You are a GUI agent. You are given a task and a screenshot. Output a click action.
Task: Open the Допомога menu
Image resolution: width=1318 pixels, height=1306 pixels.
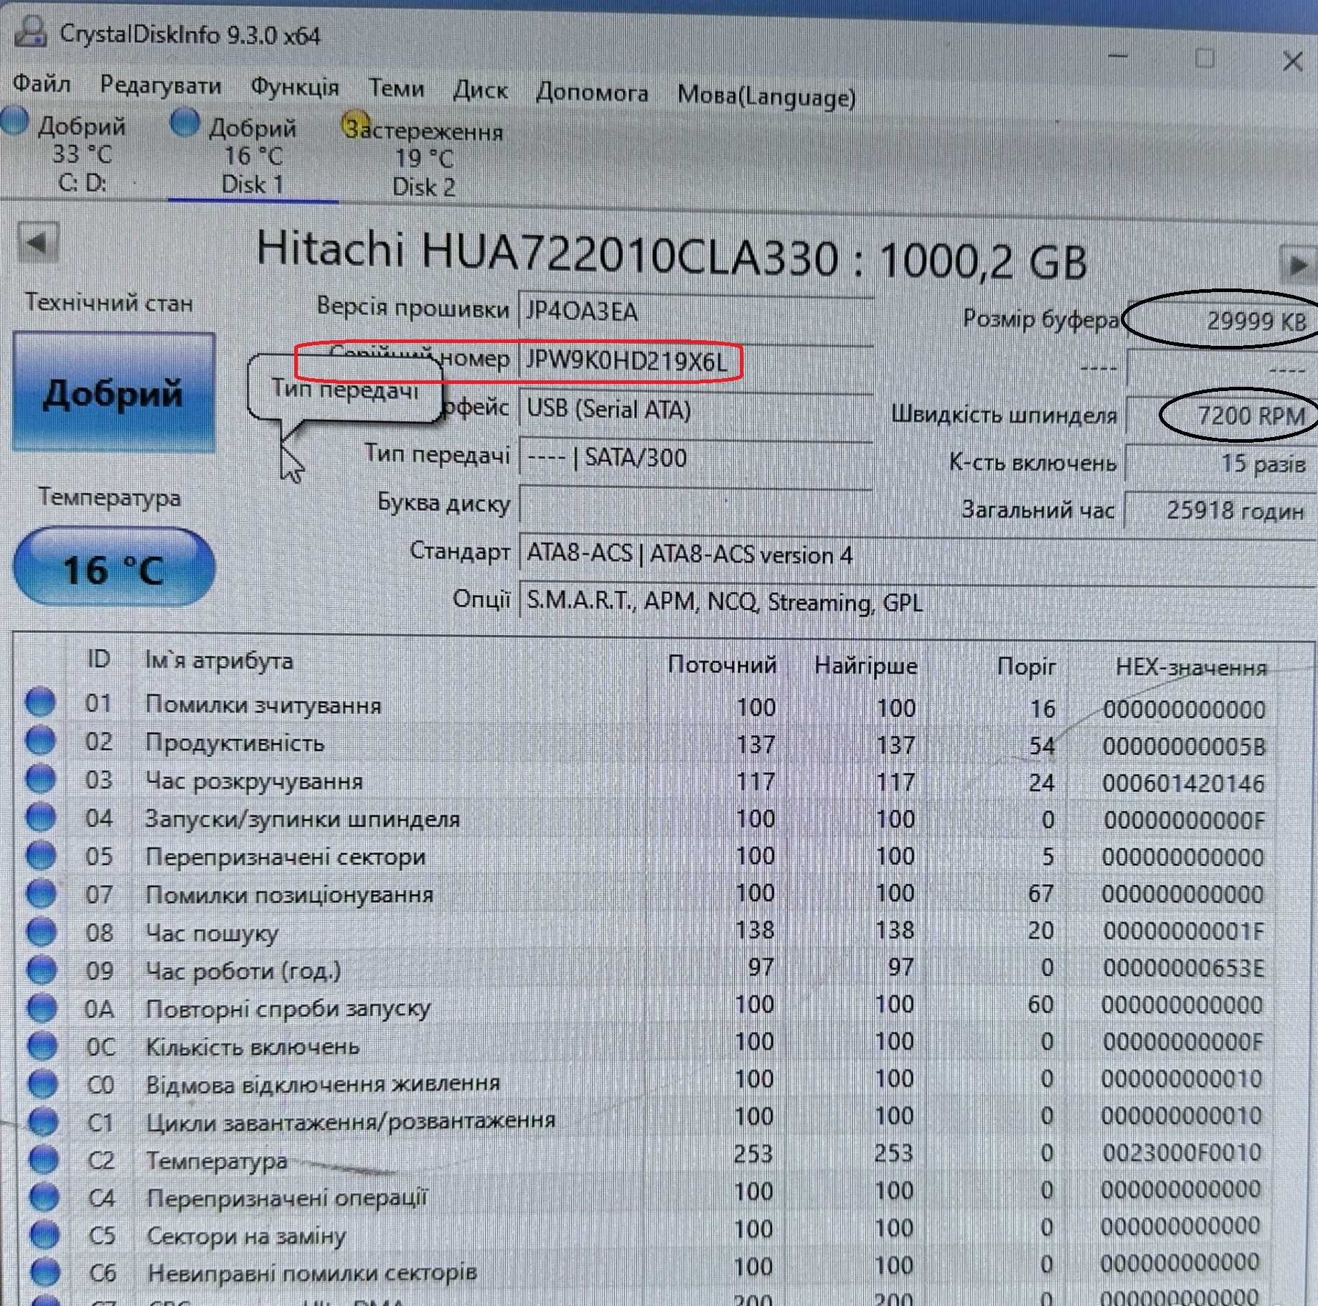(x=592, y=93)
